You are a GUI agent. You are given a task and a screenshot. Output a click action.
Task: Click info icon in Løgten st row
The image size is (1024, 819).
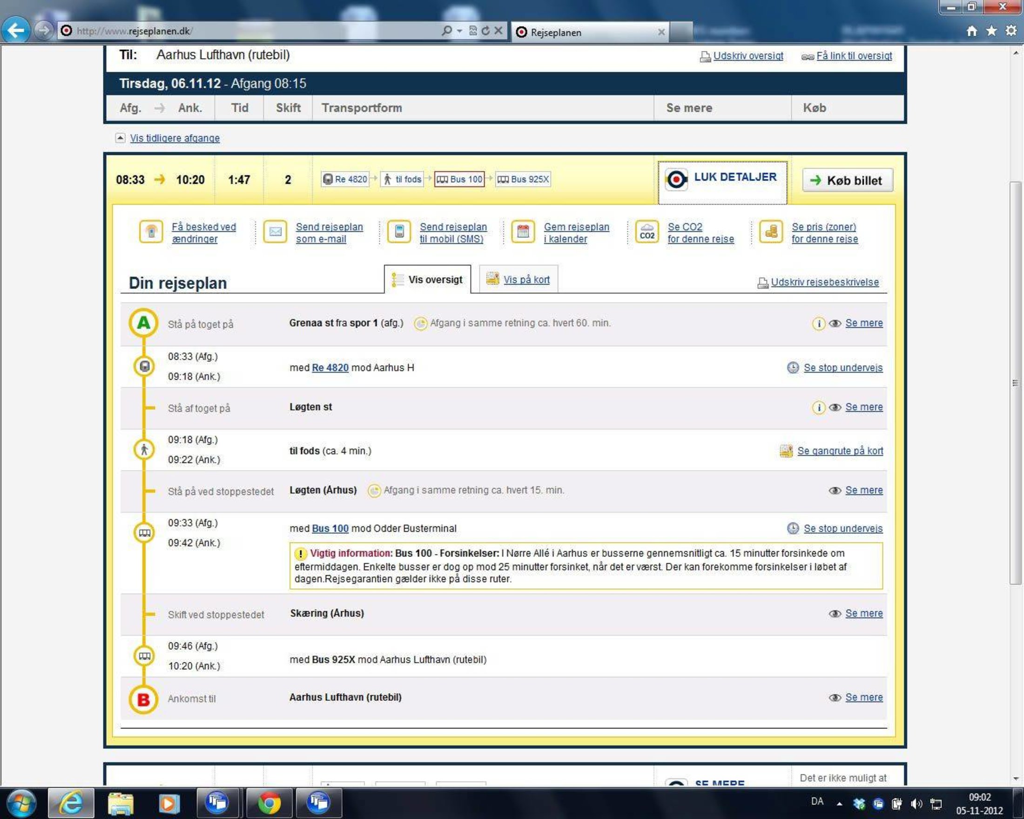[x=818, y=408]
